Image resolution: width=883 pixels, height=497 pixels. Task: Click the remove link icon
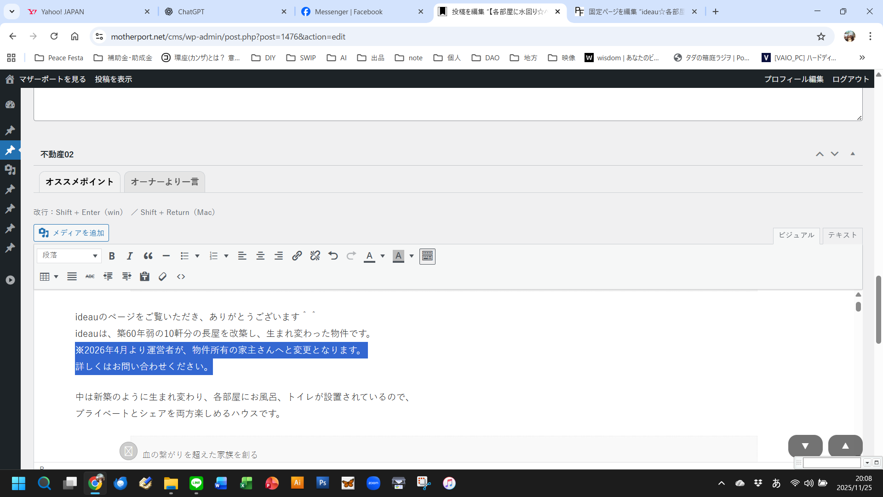click(315, 256)
